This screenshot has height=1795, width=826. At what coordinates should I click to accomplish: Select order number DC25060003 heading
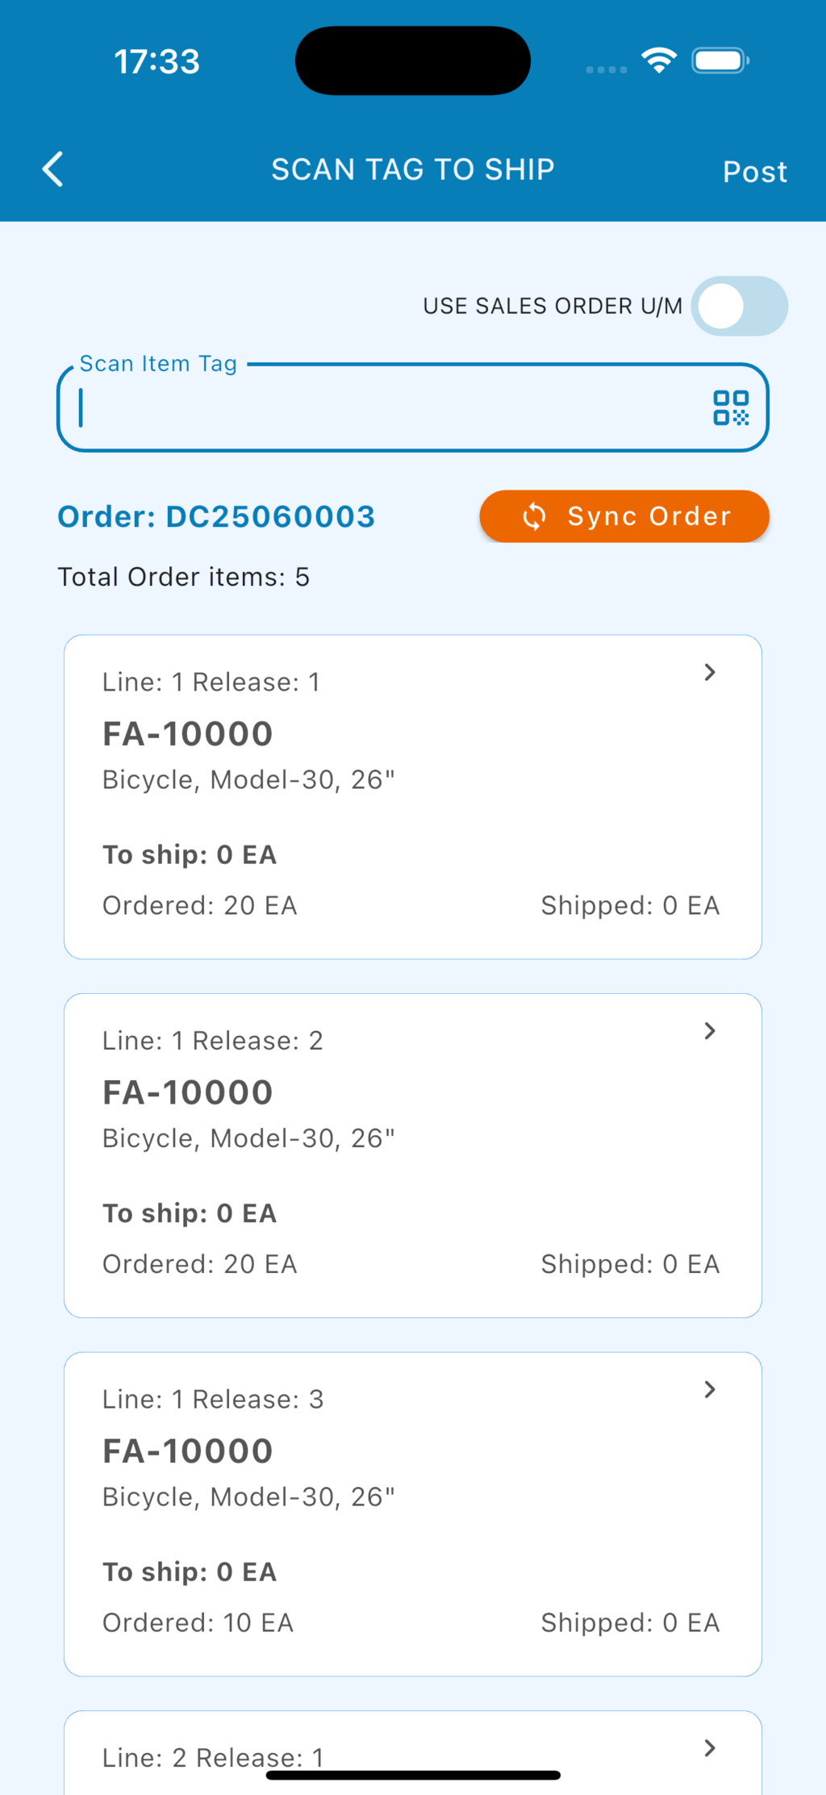click(216, 516)
